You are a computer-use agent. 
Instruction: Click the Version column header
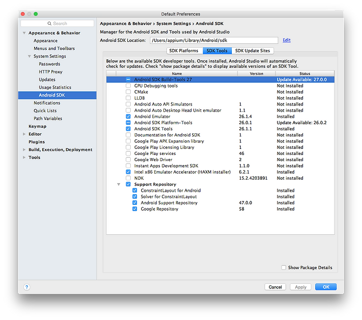[x=256, y=73]
